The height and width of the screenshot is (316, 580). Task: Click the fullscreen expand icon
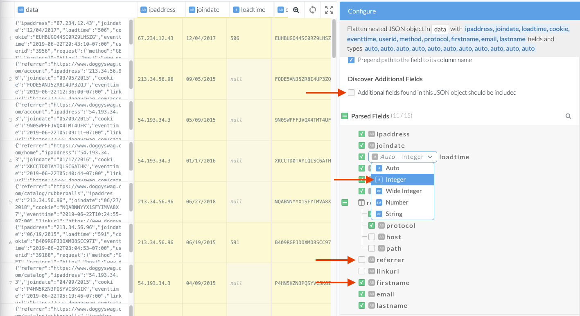coord(329,10)
